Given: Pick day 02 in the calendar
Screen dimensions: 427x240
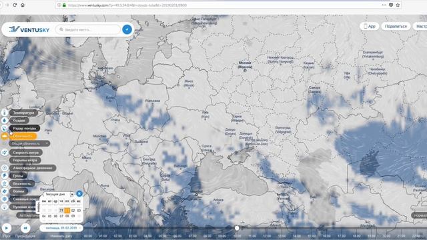Looking at the screenshot, I should click(73, 211).
